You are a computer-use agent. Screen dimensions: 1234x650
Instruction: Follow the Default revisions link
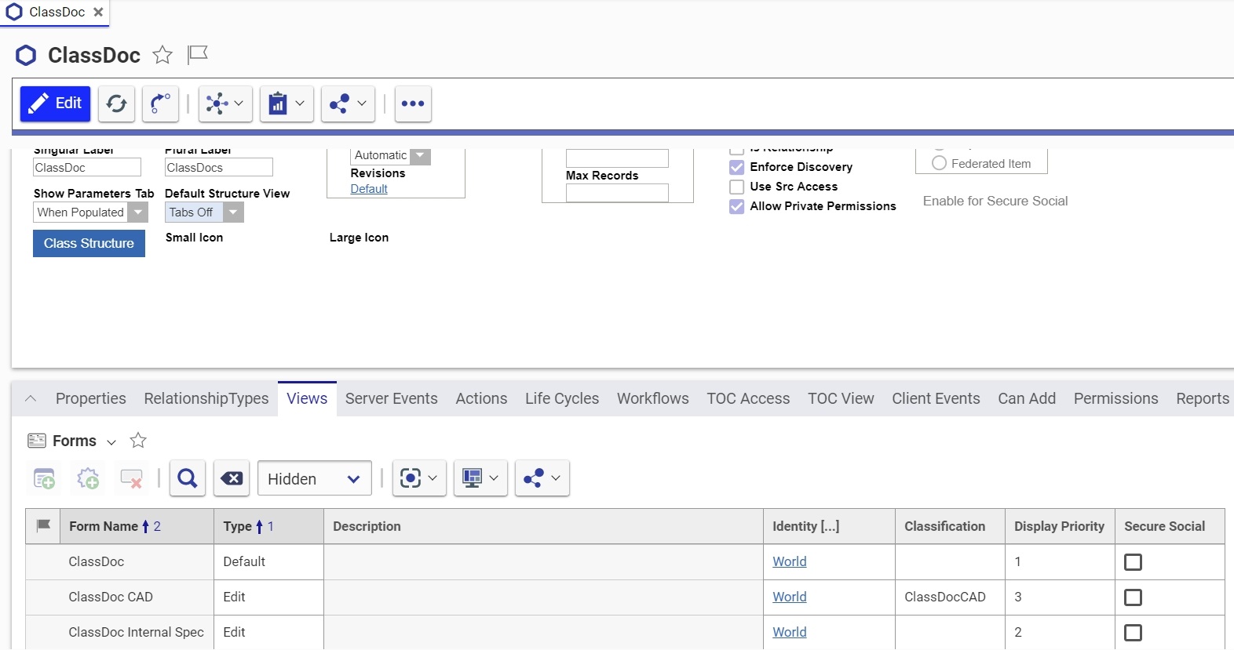tap(369, 189)
